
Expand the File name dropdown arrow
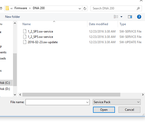click(87, 102)
